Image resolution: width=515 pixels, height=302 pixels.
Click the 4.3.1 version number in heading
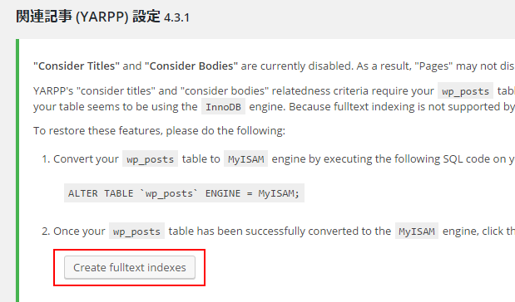coord(176,17)
